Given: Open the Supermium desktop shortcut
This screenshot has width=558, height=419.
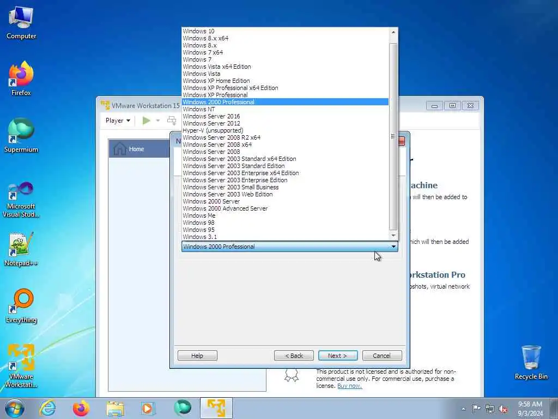Looking at the screenshot, I should [21, 135].
